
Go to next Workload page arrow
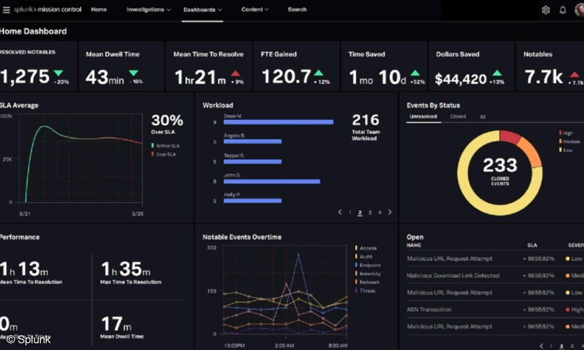[x=389, y=212]
